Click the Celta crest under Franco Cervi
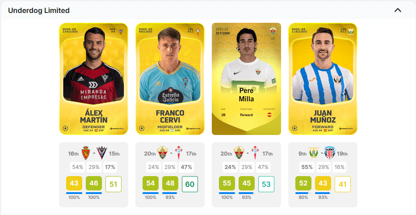This screenshot has height=215, width=416. (x=179, y=153)
